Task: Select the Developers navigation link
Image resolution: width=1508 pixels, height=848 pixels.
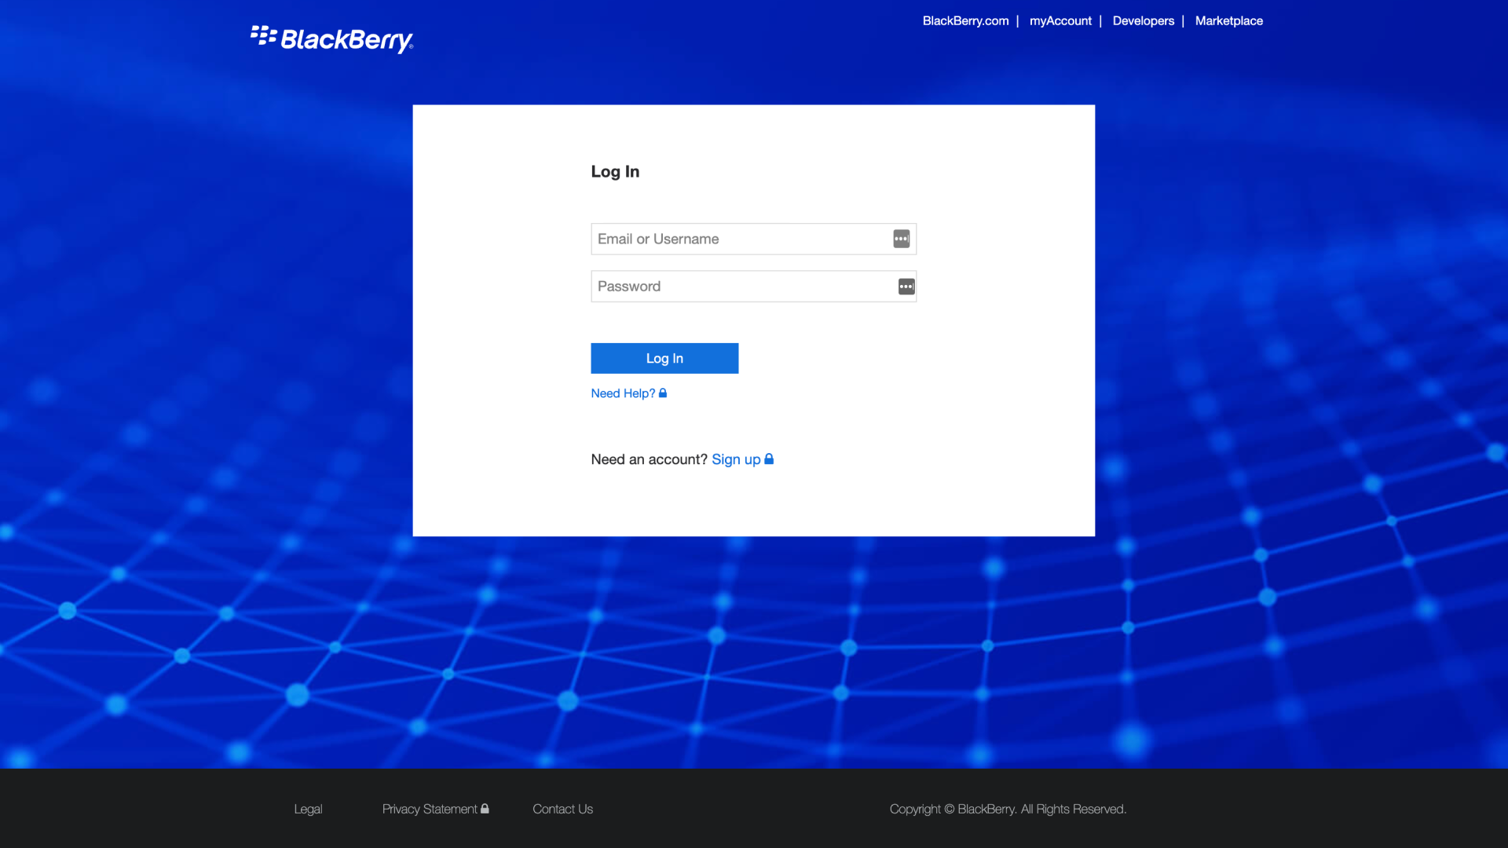Action: 1144,20
